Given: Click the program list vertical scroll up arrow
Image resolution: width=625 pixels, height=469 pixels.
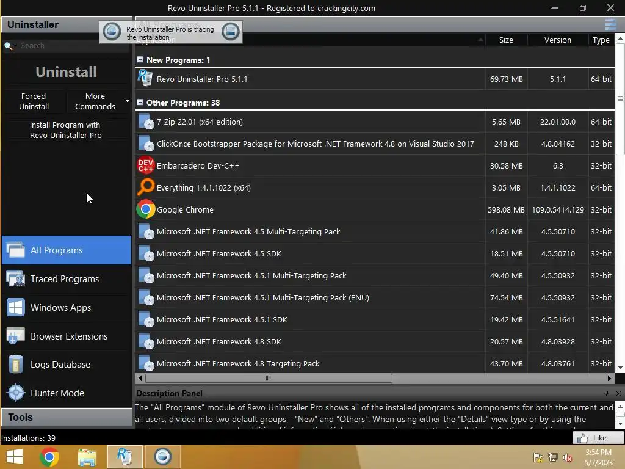Looking at the screenshot, I should tap(620, 39).
